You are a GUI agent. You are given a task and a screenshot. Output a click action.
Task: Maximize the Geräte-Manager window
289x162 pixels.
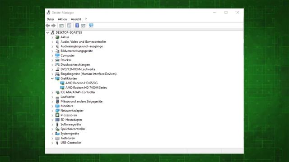[226, 13]
